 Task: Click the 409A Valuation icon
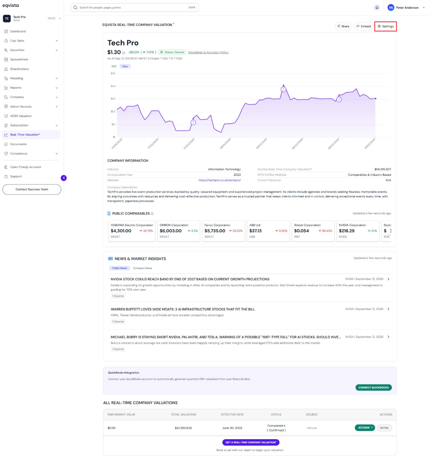pyautogui.click(x=6, y=116)
